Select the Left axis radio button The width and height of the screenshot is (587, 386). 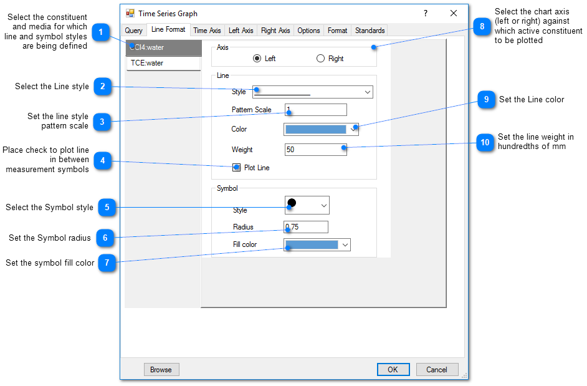point(257,59)
